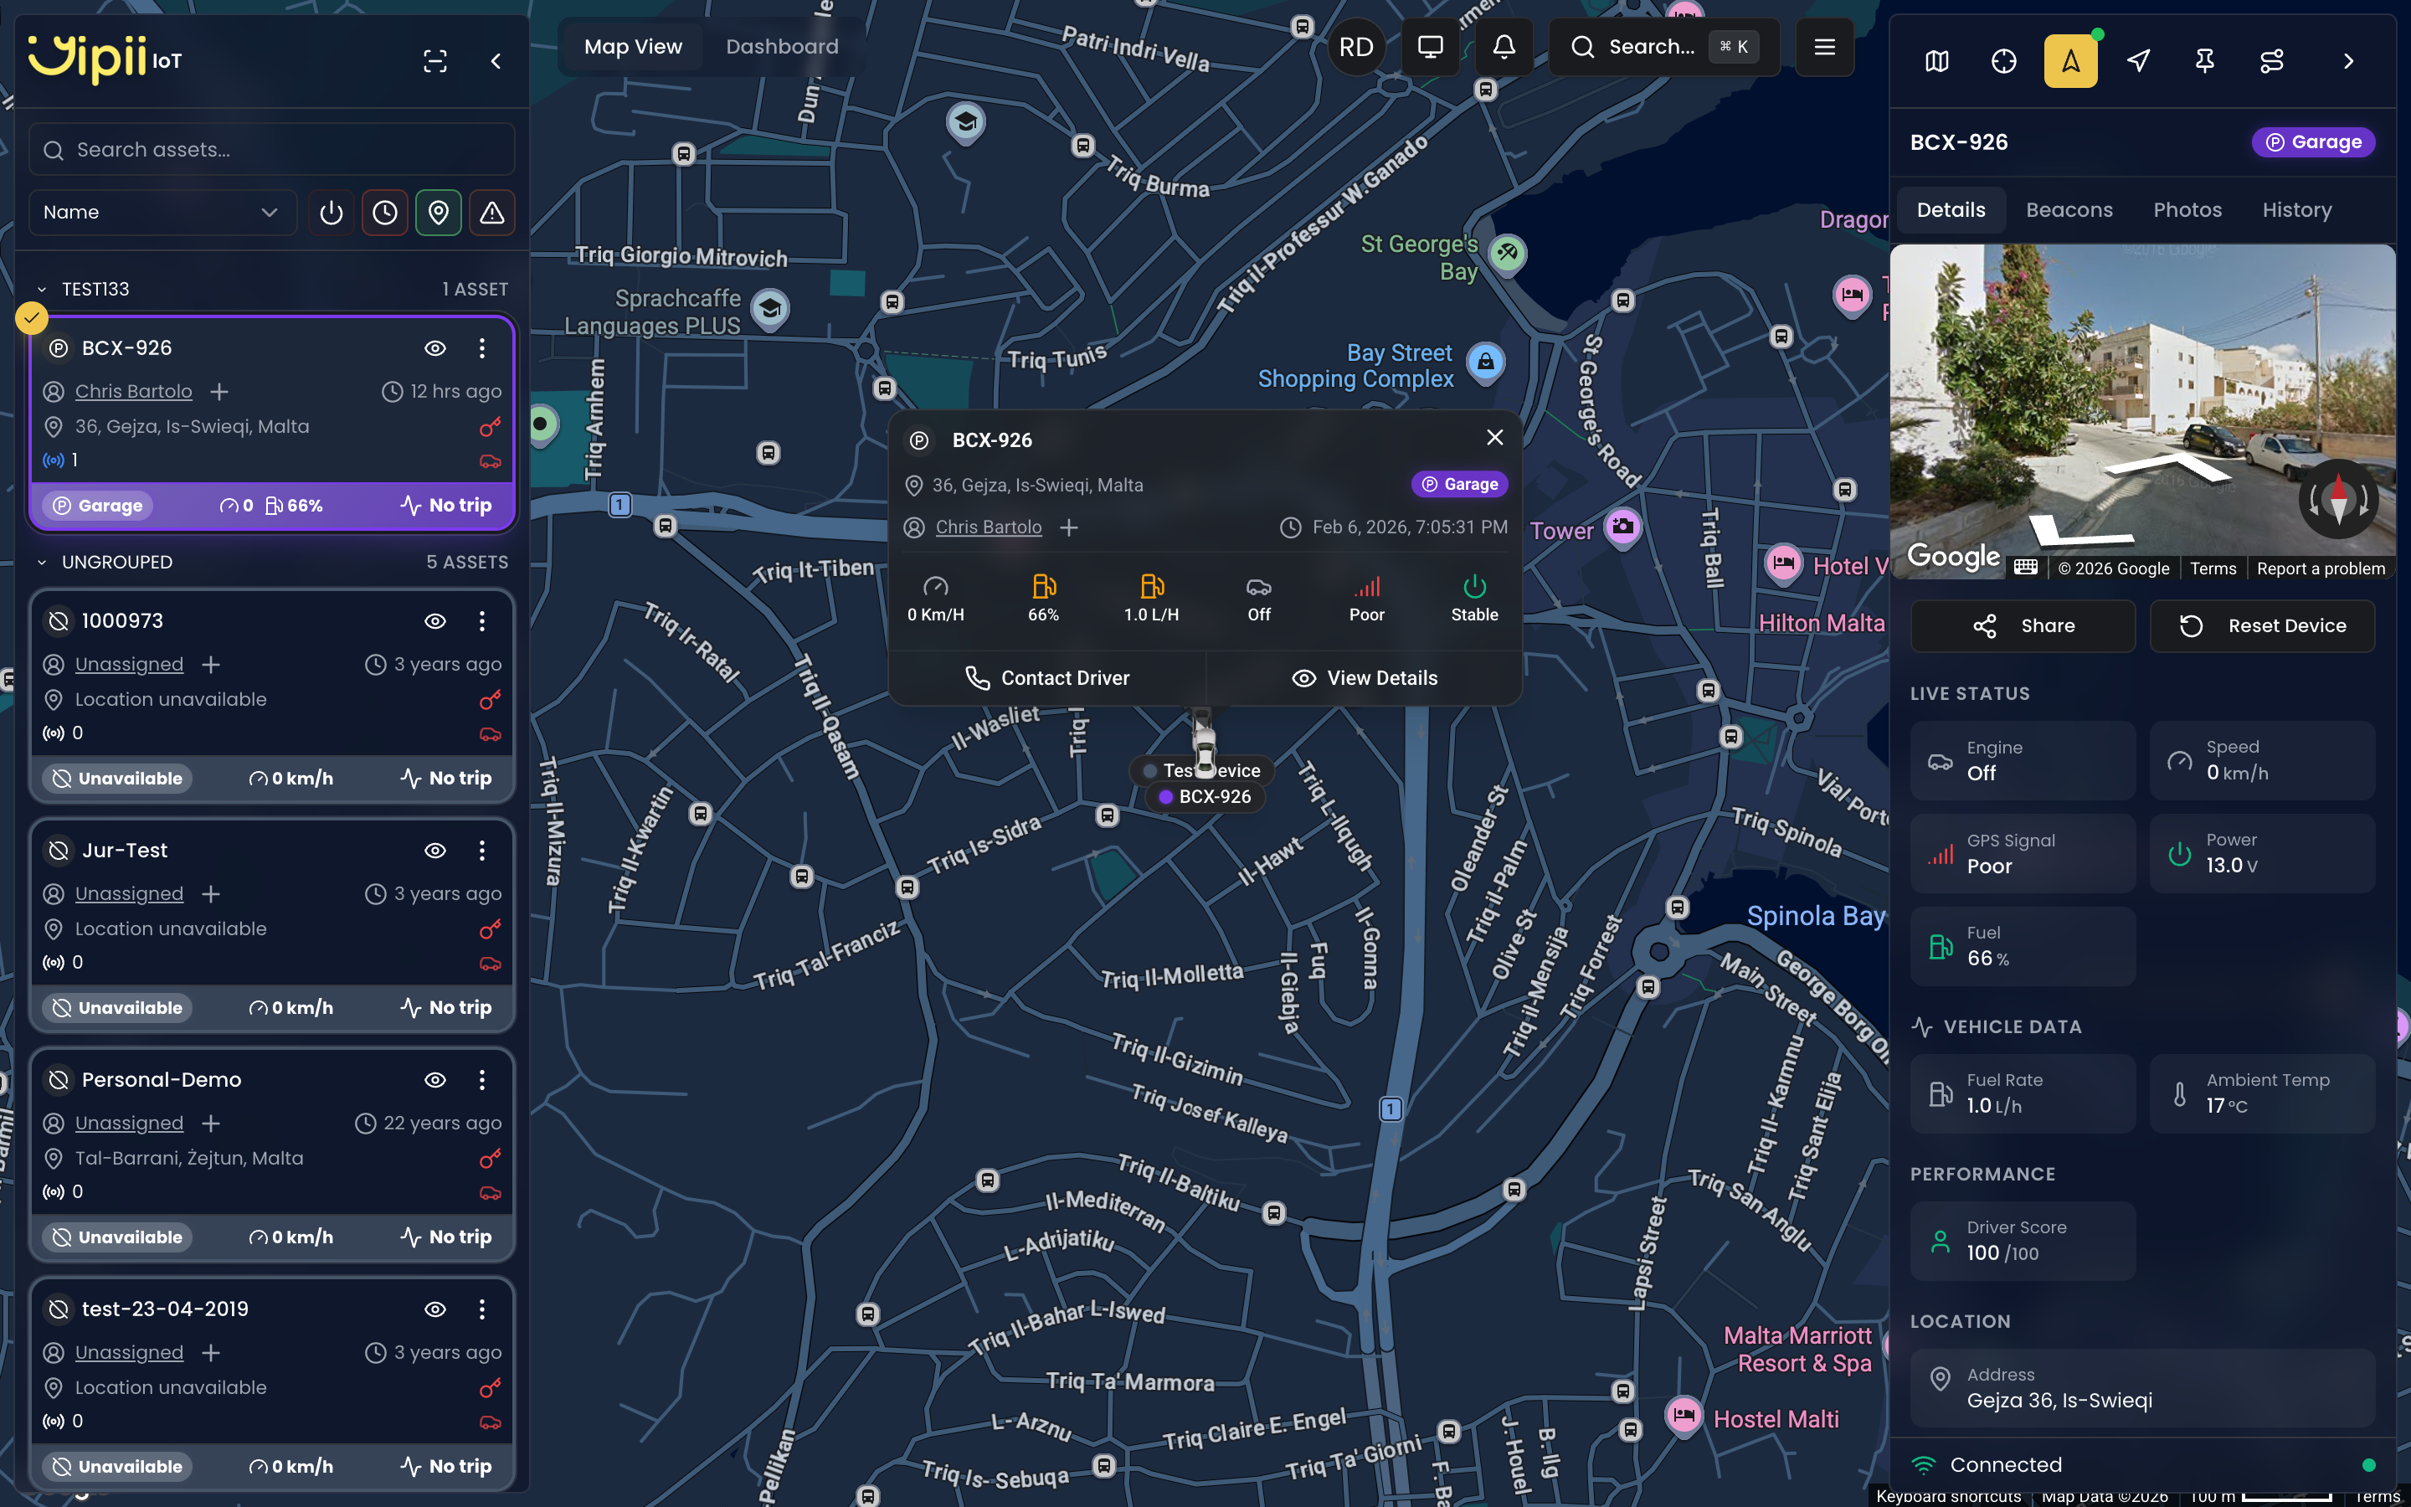Screen dimensions: 2411x1507
Task: Toggle the clock time filter icon
Action: [x=384, y=213]
